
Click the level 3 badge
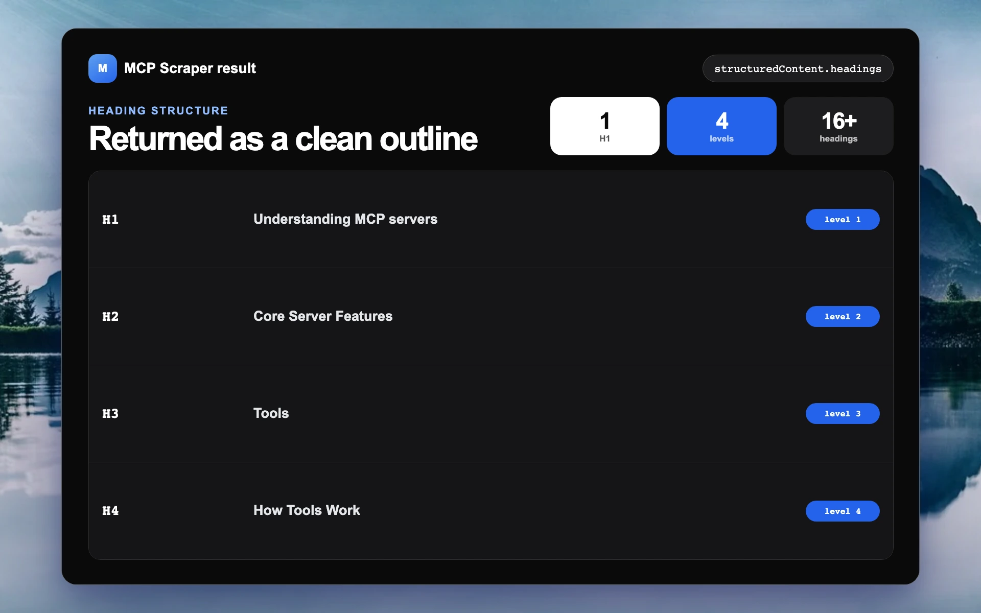843,414
